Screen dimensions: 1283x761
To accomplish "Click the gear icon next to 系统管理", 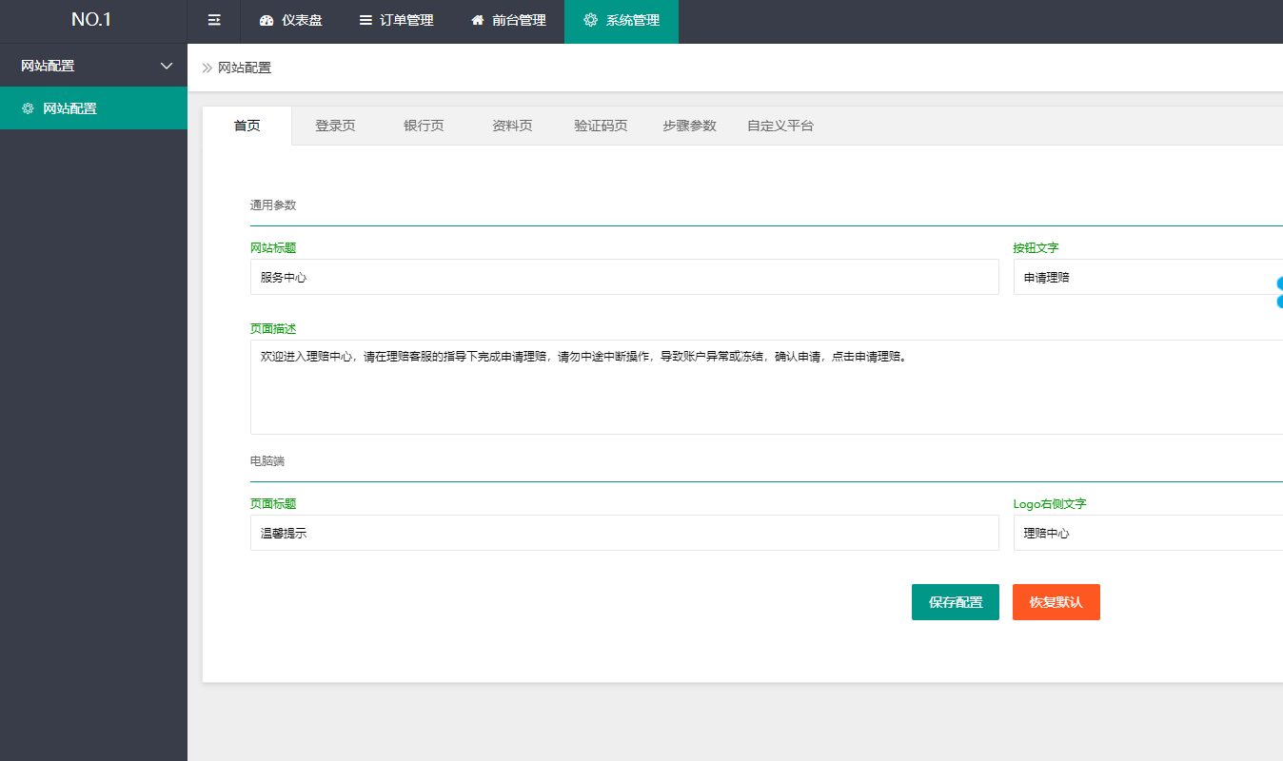I will tap(591, 20).
